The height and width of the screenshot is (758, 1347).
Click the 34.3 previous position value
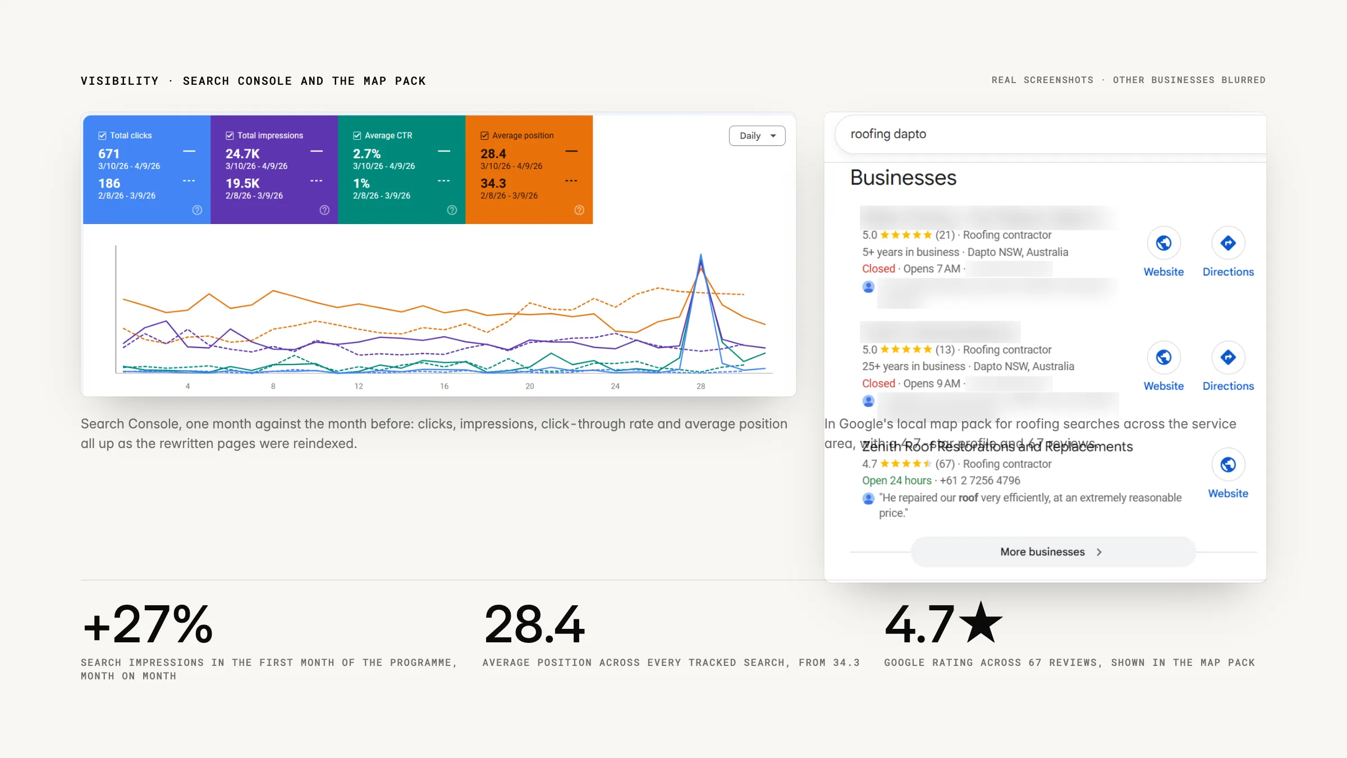pos(493,184)
